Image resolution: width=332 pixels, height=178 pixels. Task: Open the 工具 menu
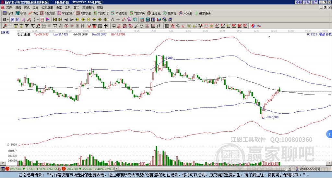pyautogui.click(x=67, y=7)
